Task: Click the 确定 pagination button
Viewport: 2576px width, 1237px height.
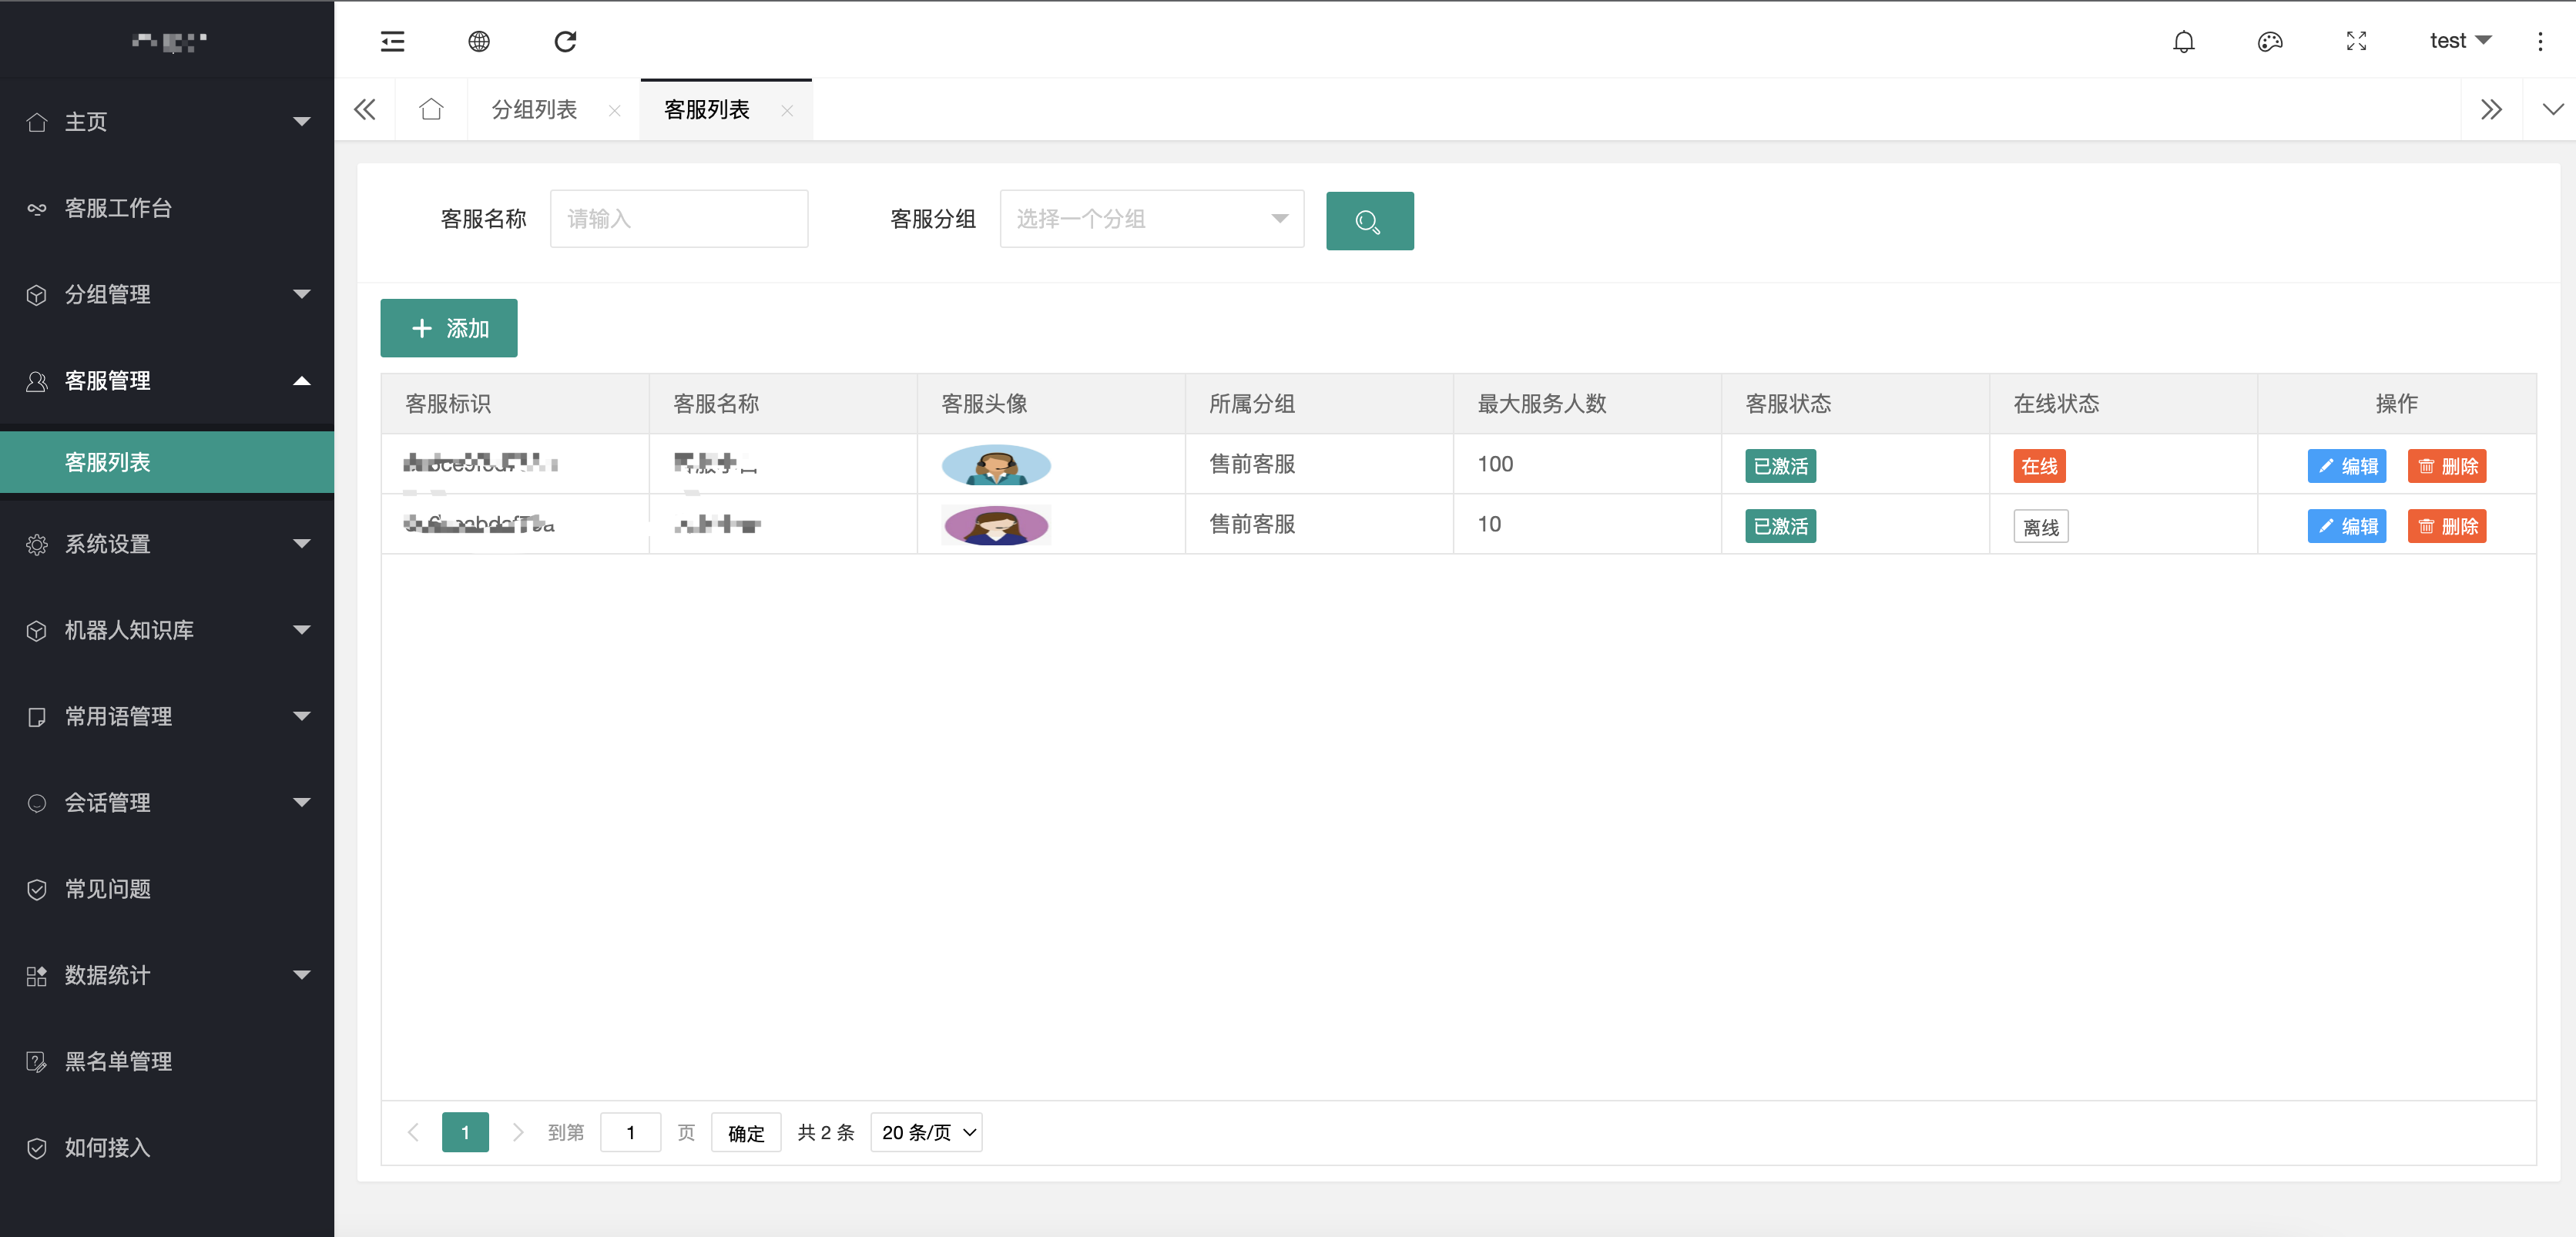Action: [x=746, y=1132]
